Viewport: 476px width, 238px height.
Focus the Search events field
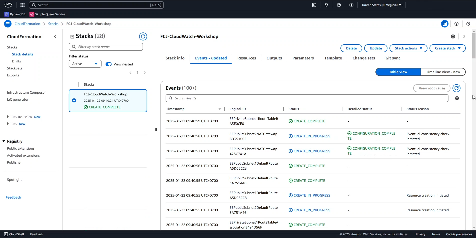pyautogui.click(x=307, y=98)
